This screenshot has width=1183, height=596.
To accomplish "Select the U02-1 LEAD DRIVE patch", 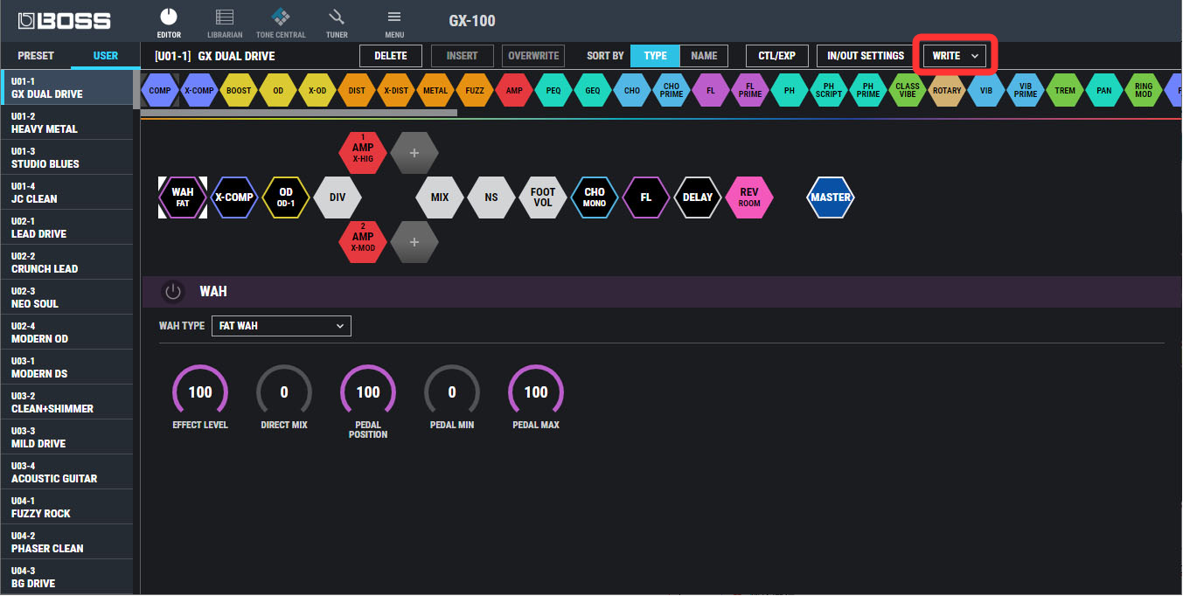I will pos(66,227).
